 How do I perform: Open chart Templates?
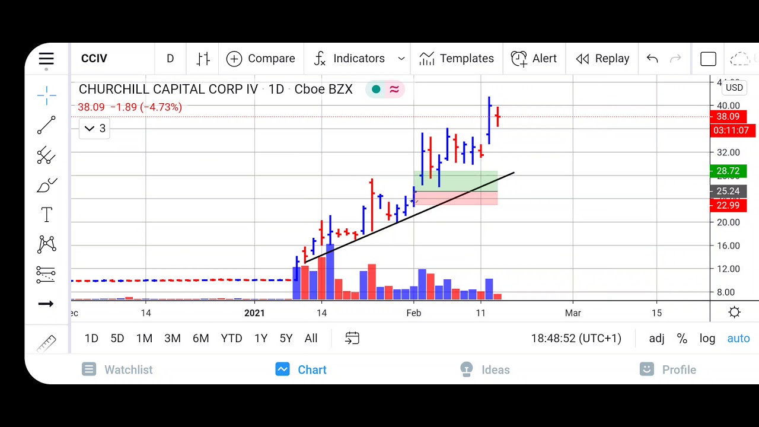pyautogui.click(x=456, y=58)
